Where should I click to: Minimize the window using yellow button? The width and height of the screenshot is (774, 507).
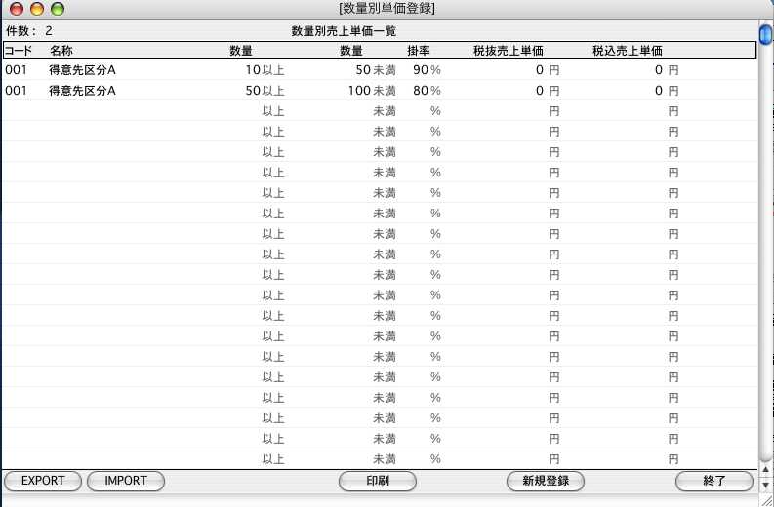(x=37, y=9)
